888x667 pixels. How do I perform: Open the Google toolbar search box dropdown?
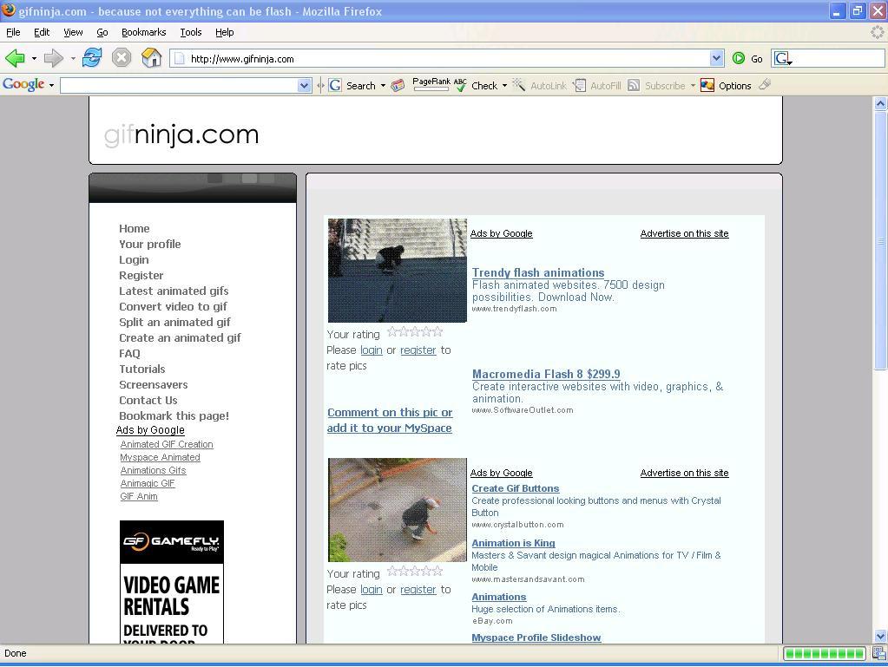point(304,85)
